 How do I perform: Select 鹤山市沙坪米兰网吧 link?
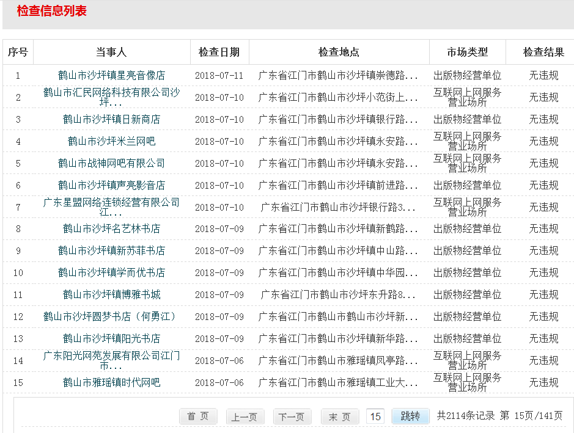[111, 141]
